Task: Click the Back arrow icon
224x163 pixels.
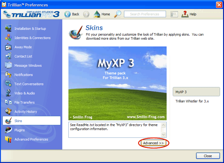Action: (x=68, y=14)
